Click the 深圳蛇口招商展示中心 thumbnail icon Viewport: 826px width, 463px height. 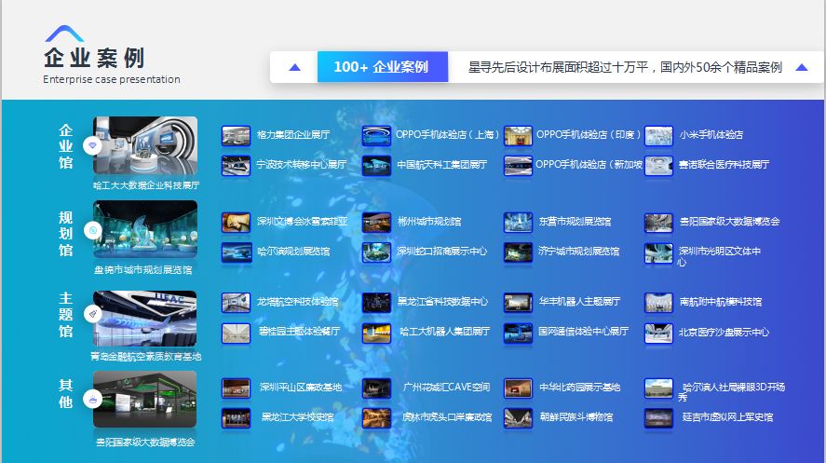coord(376,252)
